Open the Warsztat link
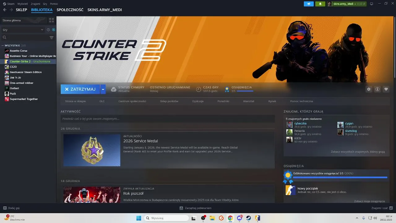 [249, 101]
